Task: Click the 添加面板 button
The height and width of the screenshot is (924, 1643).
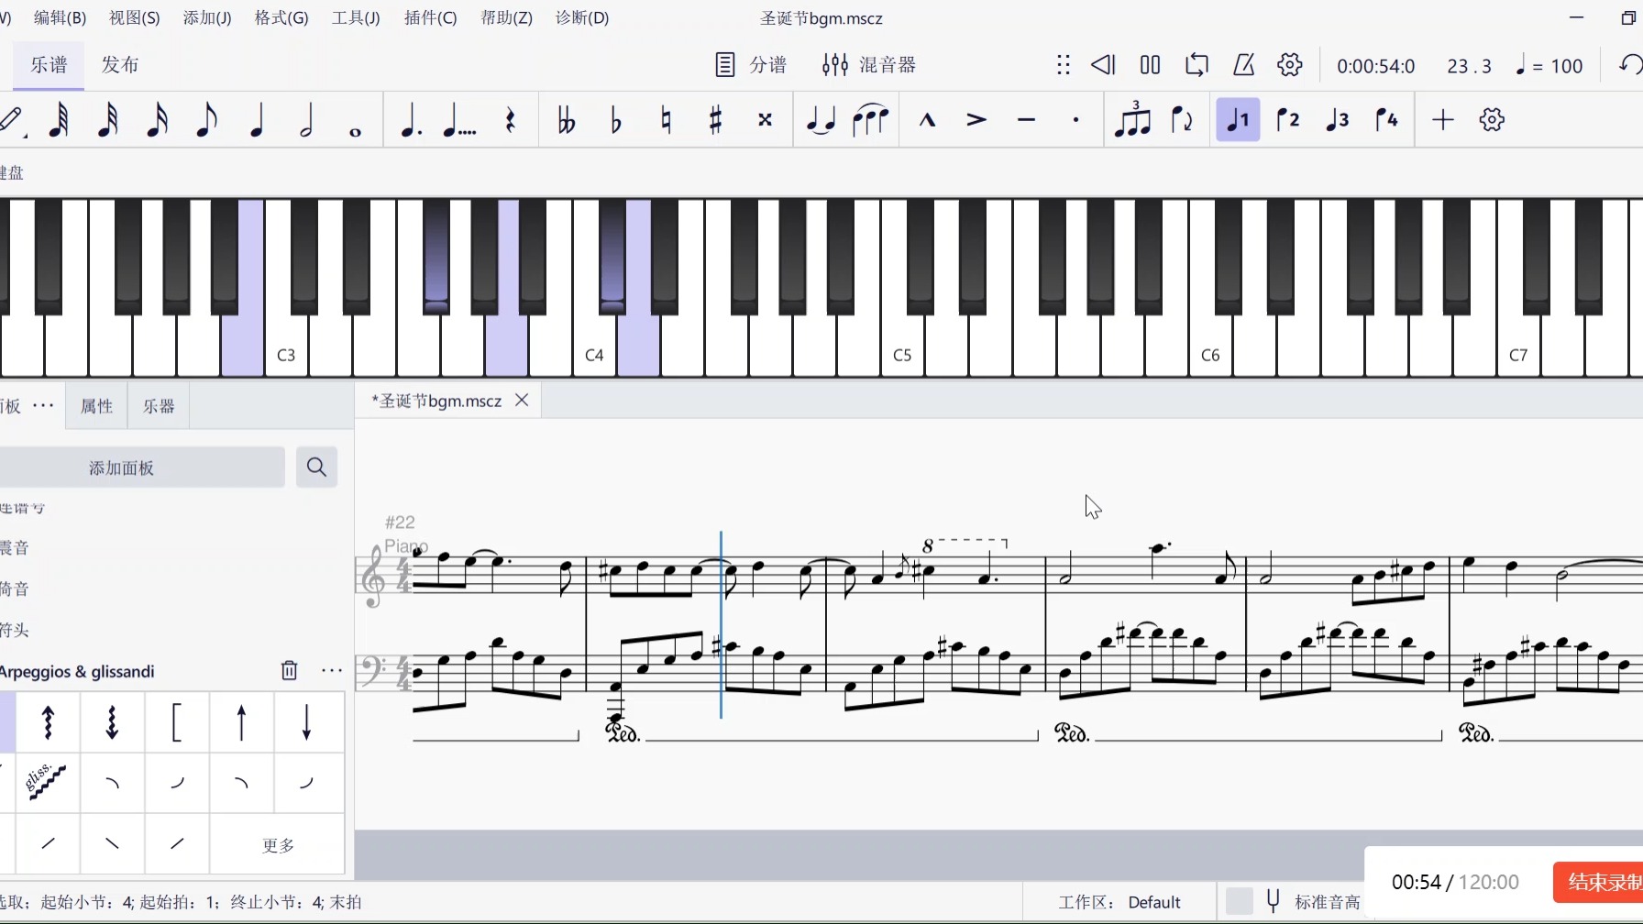Action: (x=122, y=467)
